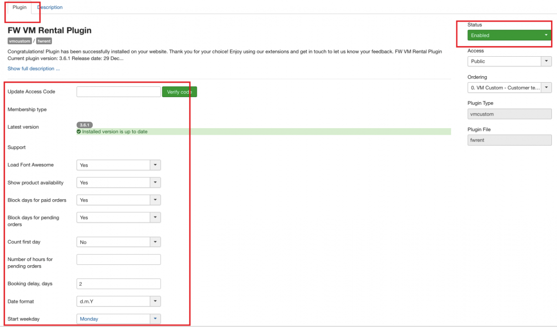This screenshot has width=557, height=327.
Task: Expand the Access Public dropdown
Action: click(x=509, y=61)
